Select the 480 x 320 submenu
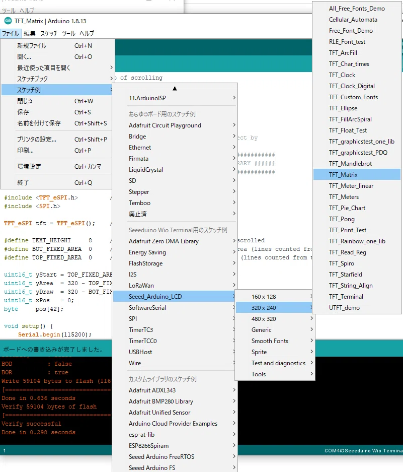The height and width of the screenshot is (472, 403). [275, 319]
